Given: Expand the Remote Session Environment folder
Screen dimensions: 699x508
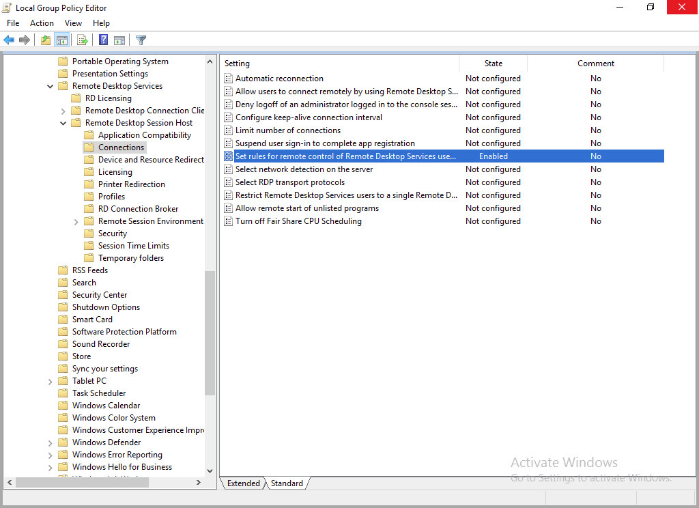Looking at the screenshot, I should (76, 221).
